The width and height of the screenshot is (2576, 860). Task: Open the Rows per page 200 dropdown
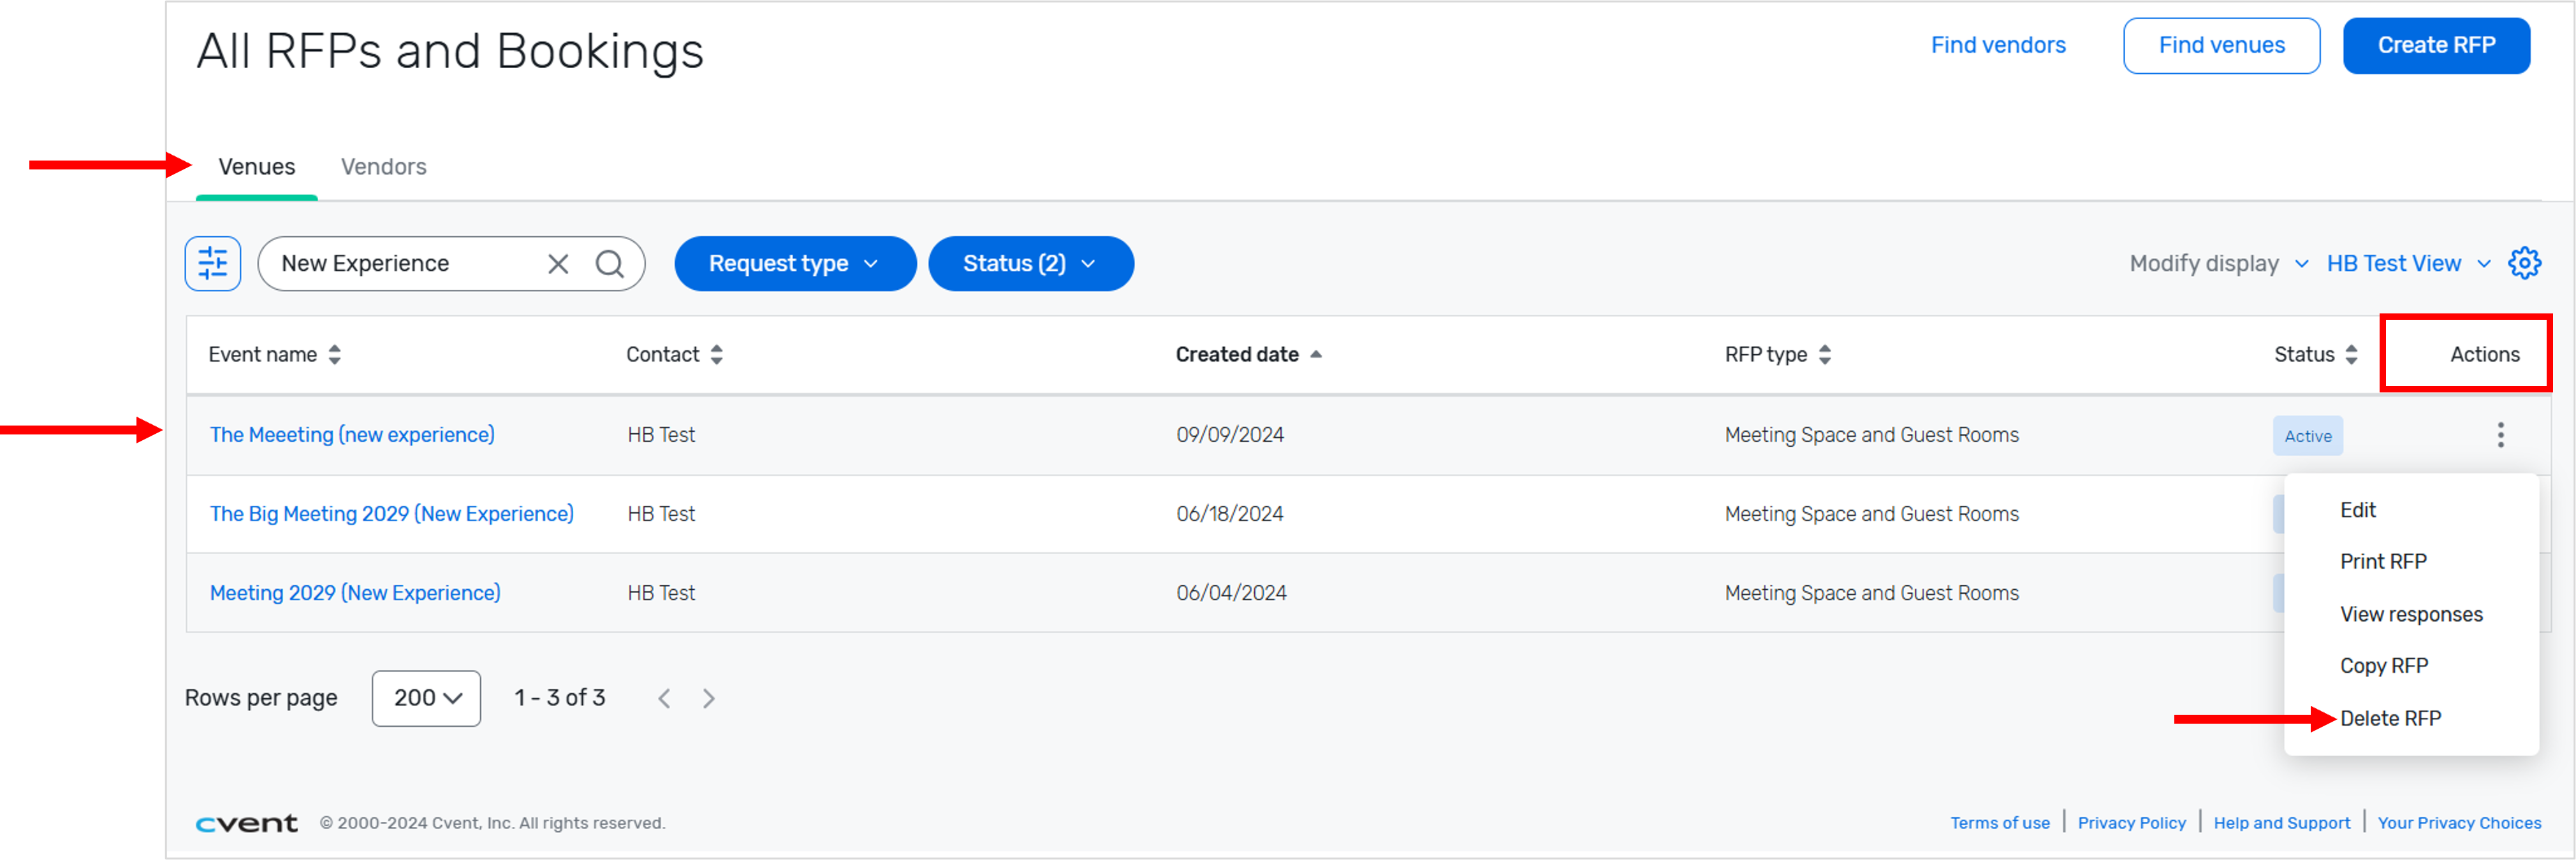(x=426, y=698)
